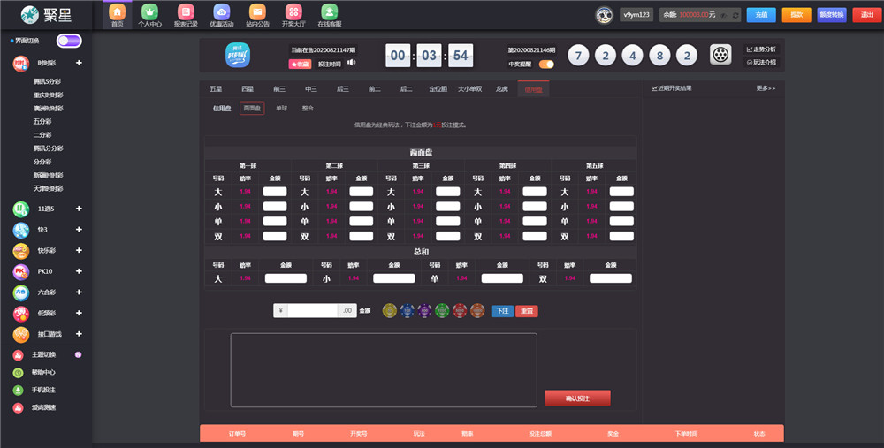The height and width of the screenshot is (448, 884).
Task: Toggle the 中奖提醒 orange switch
Action: coord(546,64)
